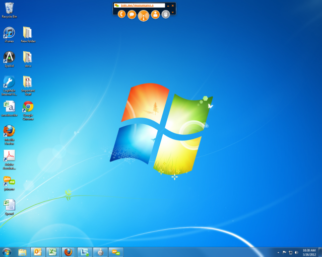Open Outlook from the taskbar
The image size is (322, 257).
[38, 252]
